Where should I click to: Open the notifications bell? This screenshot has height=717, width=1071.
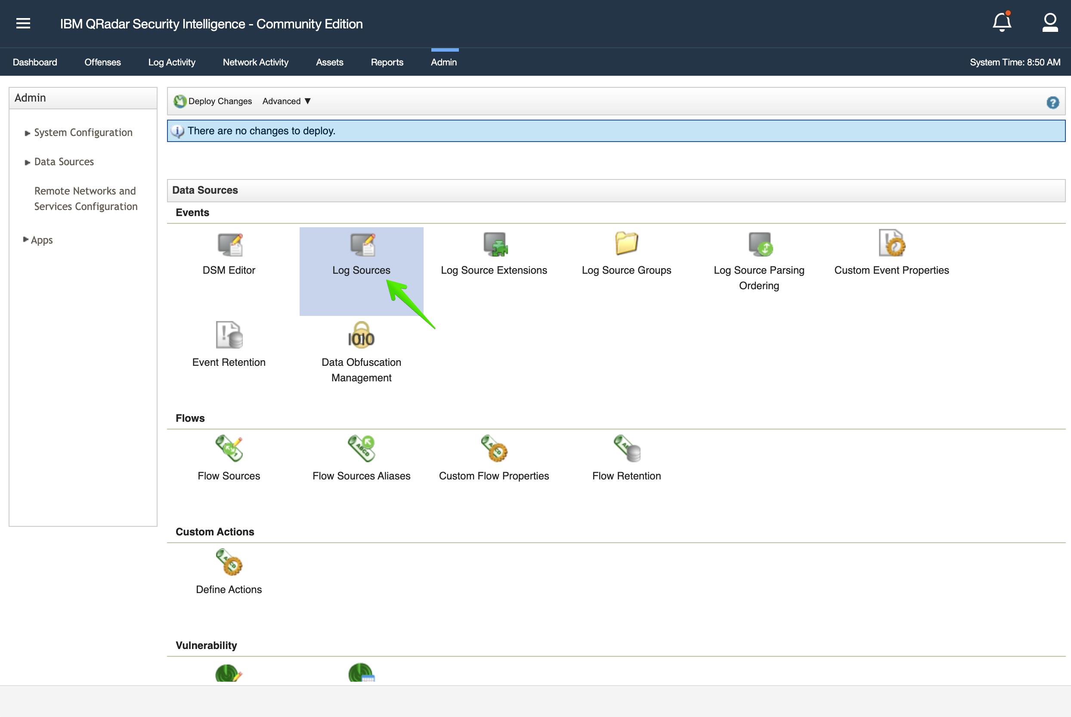tap(1002, 22)
